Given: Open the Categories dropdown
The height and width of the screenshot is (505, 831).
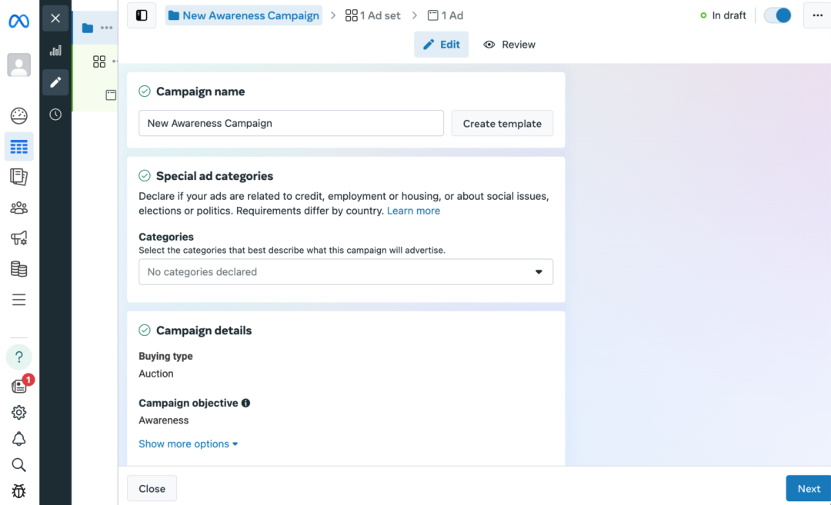Looking at the screenshot, I should tap(345, 272).
